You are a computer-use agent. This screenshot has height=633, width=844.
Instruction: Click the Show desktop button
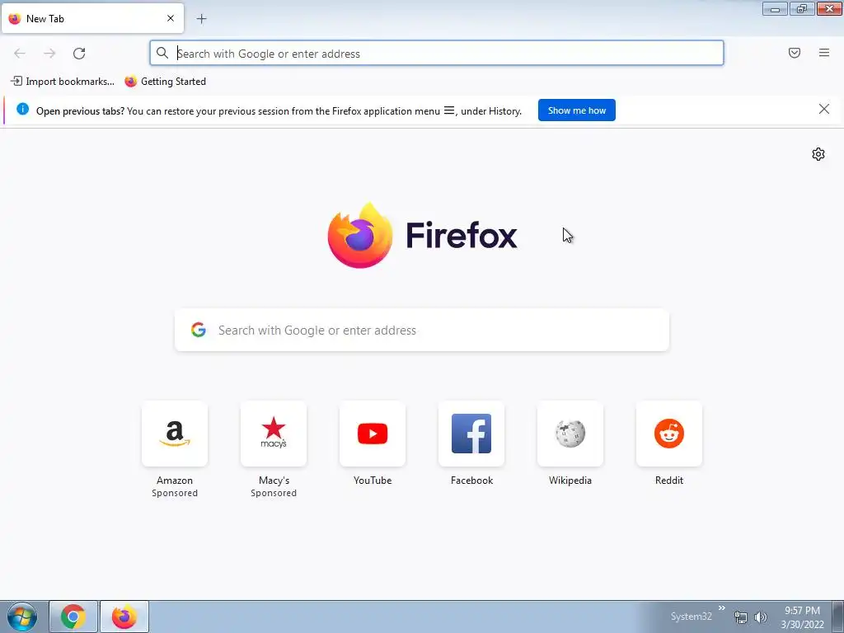[838, 617]
